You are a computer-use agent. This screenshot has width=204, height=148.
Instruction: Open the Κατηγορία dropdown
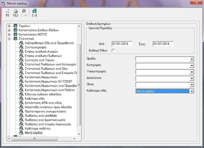pyautogui.click(x=192, y=66)
